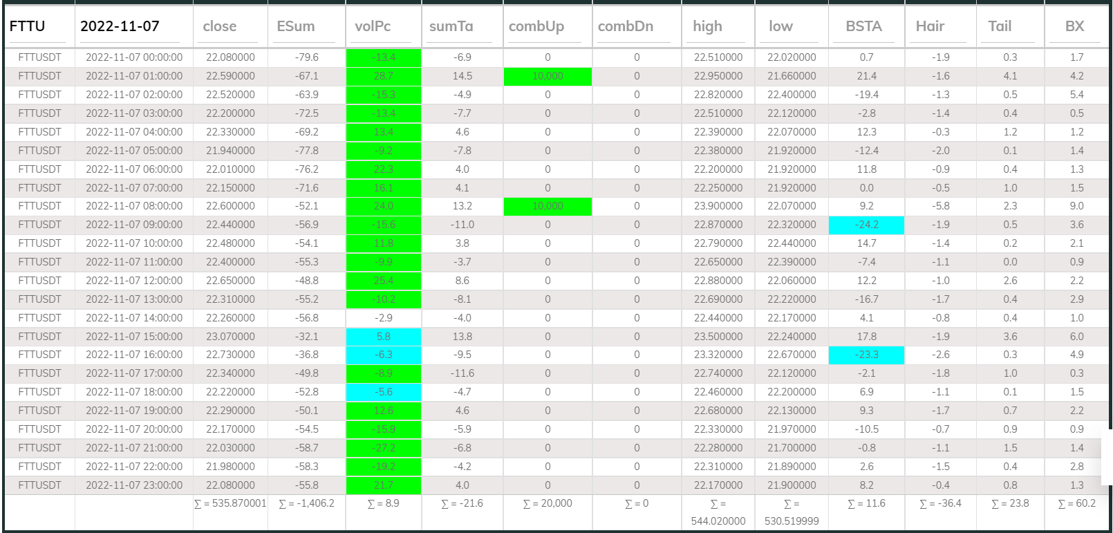The width and height of the screenshot is (1113, 533).
Task: Click Hair column sum -36.4
Action: 940,503
